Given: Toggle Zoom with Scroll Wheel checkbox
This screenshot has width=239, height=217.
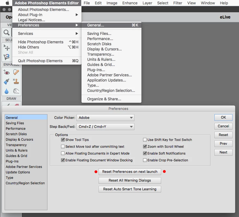Looking at the screenshot, I should (x=145, y=146).
